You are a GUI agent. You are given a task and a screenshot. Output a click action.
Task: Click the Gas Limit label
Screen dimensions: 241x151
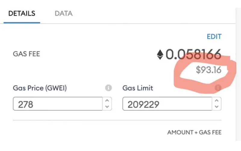pos(138,88)
